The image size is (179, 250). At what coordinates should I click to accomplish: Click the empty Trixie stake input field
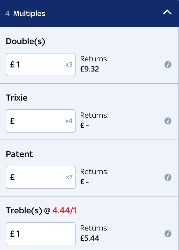(40, 121)
